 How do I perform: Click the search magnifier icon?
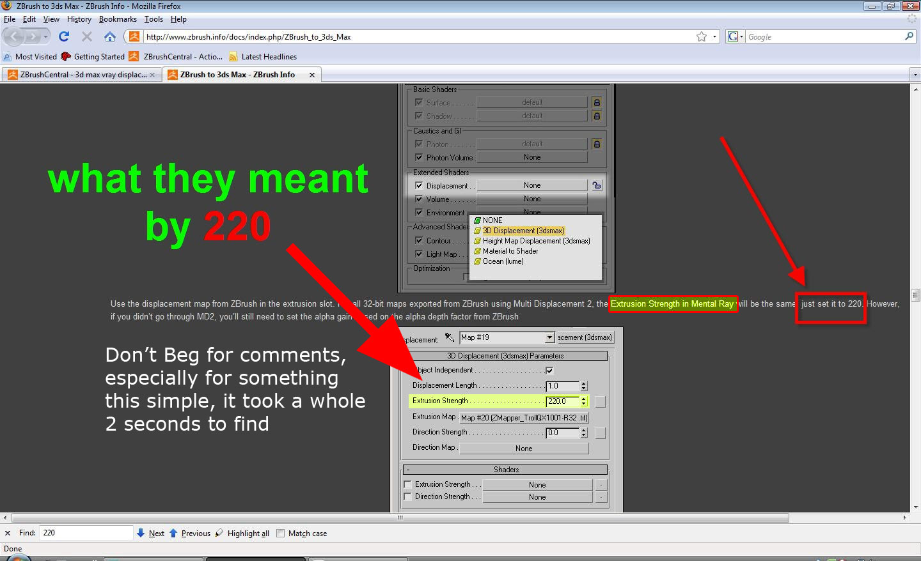(909, 36)
